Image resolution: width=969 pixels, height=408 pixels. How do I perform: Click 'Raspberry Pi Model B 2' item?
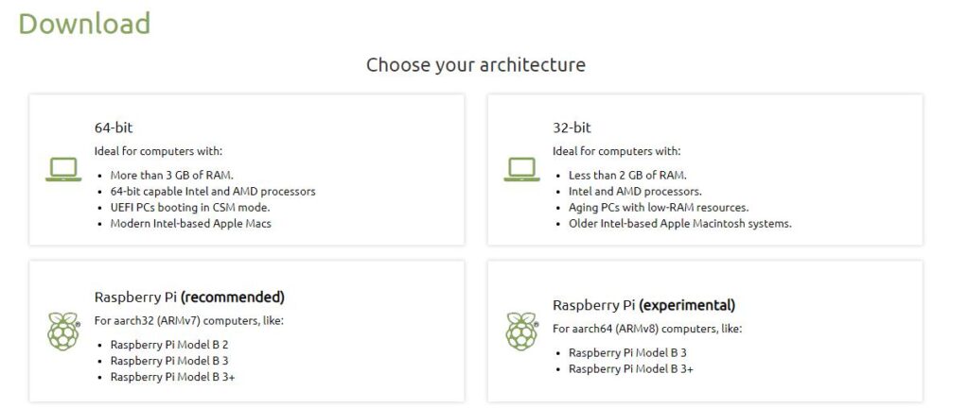(x=169, y=345)
